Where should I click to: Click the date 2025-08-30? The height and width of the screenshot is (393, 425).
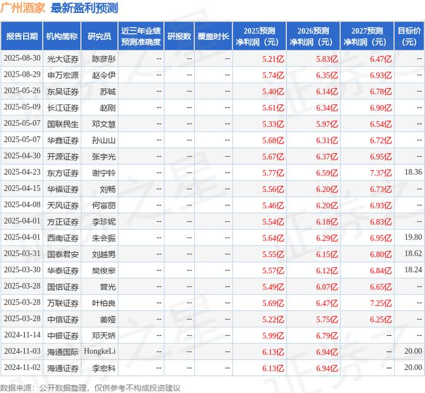tap(22, 58)
